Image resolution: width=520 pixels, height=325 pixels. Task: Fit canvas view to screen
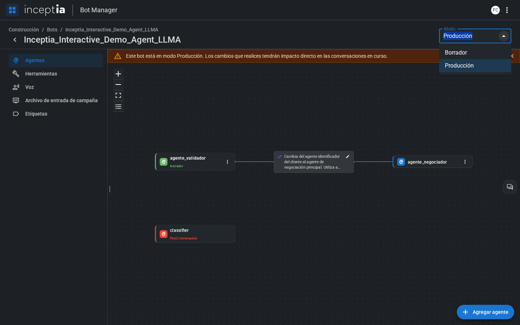tap(118, 96)
